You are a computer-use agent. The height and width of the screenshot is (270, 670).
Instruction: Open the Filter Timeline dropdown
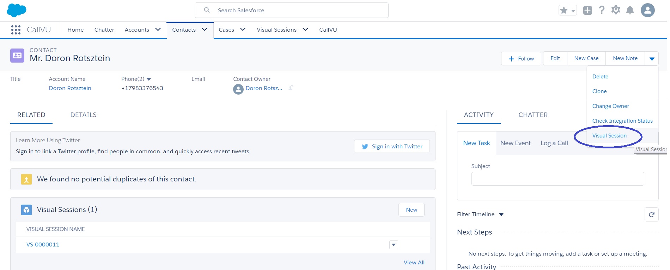501,214
